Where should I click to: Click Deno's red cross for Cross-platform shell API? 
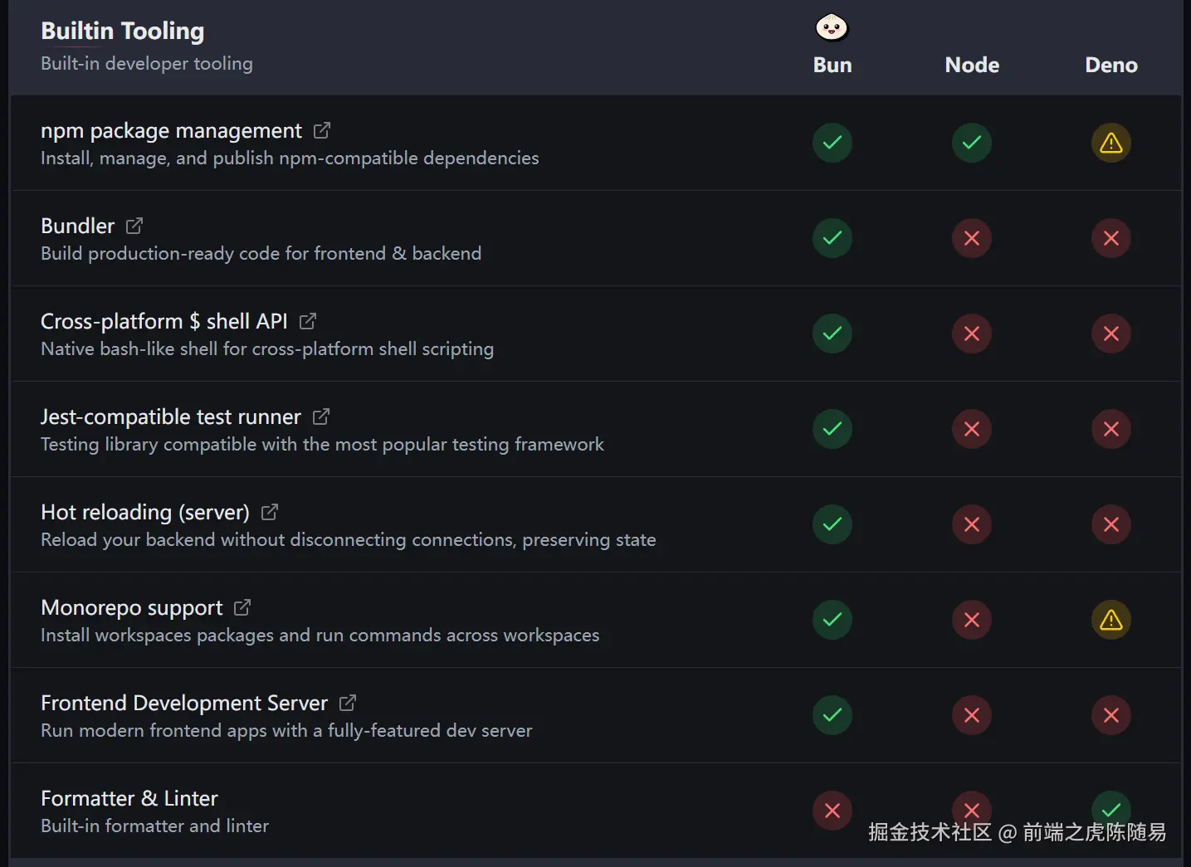1111,334
